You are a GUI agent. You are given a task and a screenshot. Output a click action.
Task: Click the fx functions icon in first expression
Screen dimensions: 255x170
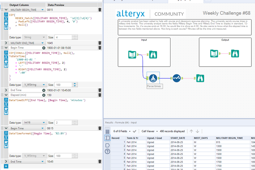6,15
